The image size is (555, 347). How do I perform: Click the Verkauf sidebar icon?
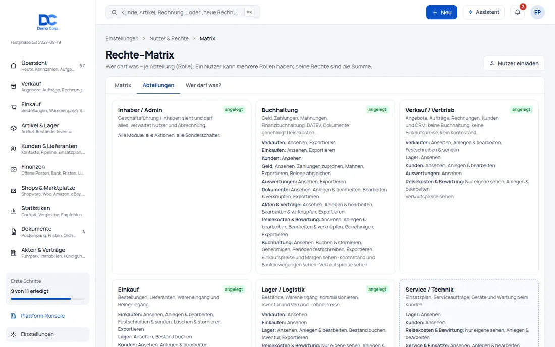point(14,86)
